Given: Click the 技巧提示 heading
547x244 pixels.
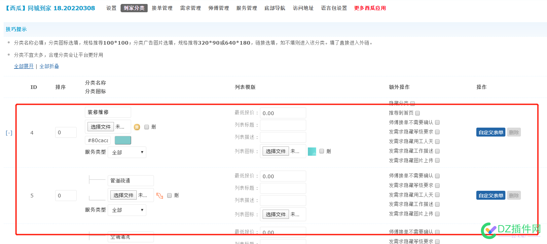Looking at the screenshot, I should click(x=16, y=29).
